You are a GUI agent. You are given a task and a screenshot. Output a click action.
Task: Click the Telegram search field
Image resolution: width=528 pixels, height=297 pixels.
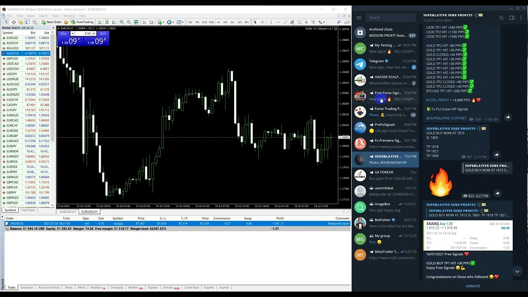coord(391,17)
